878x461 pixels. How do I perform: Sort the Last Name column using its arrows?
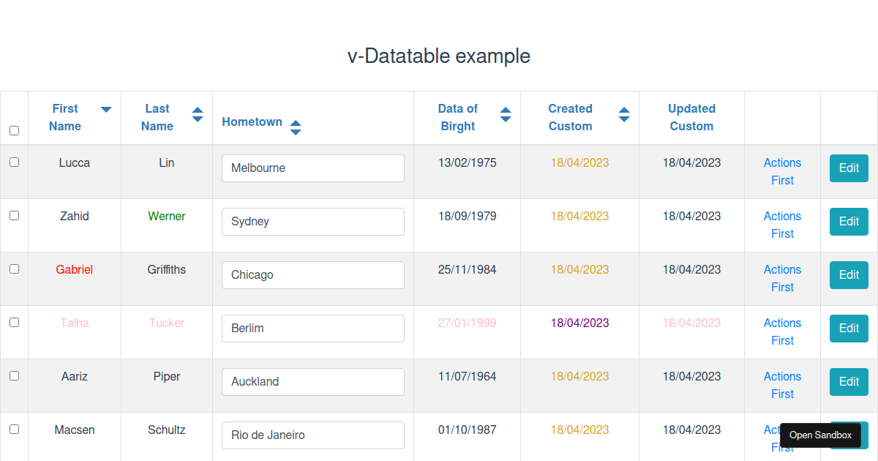click(198, 114)
